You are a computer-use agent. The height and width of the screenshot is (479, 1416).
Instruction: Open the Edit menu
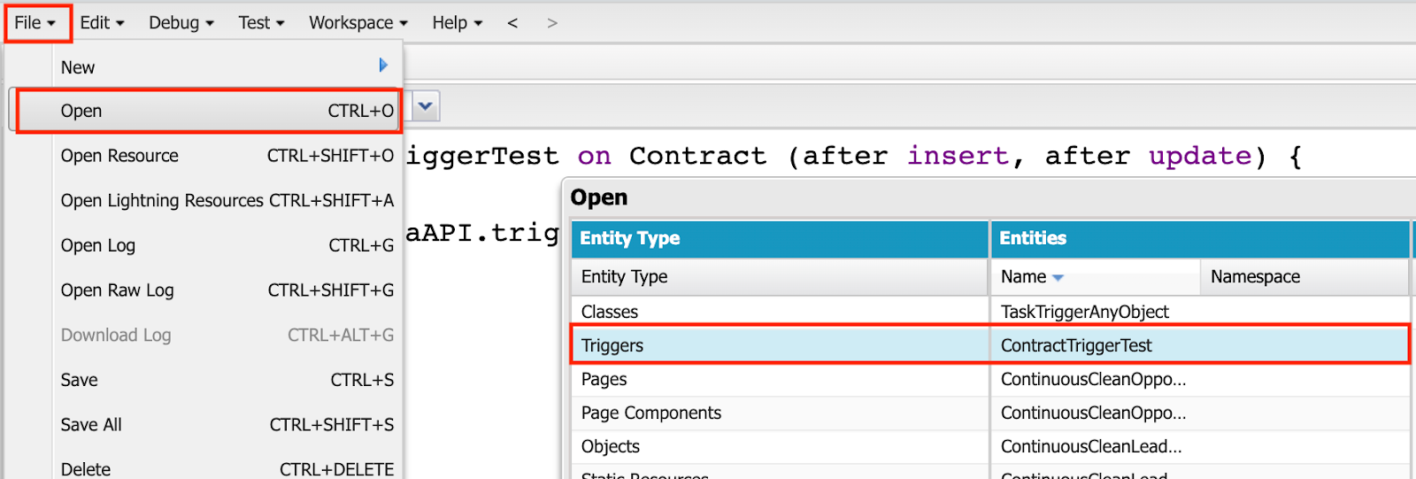point(102,23)
